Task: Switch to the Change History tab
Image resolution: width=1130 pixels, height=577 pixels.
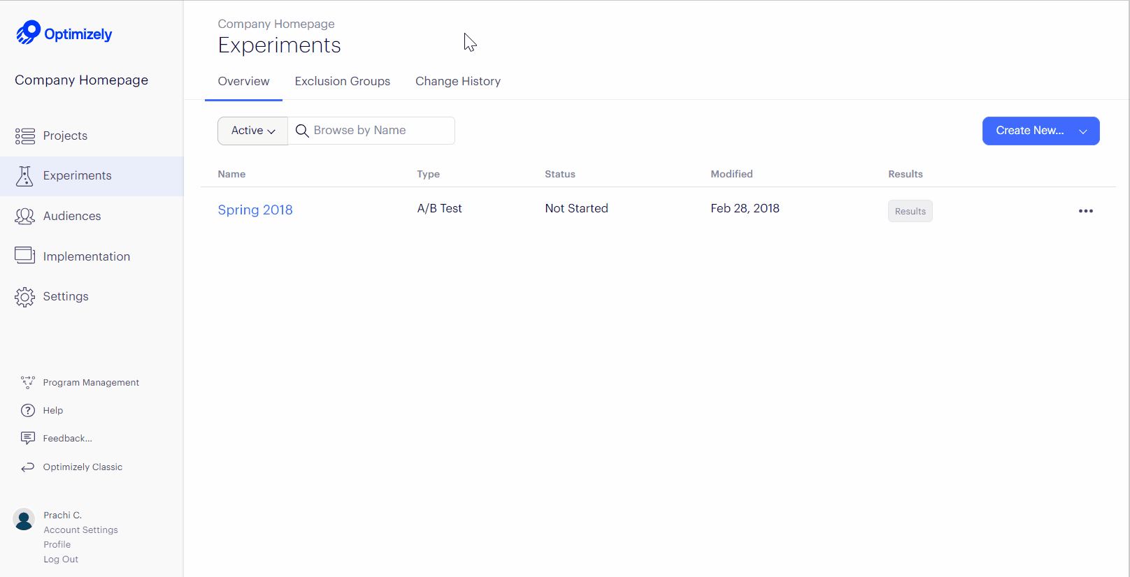Action: pyautogui.click(x=458, y=82)
